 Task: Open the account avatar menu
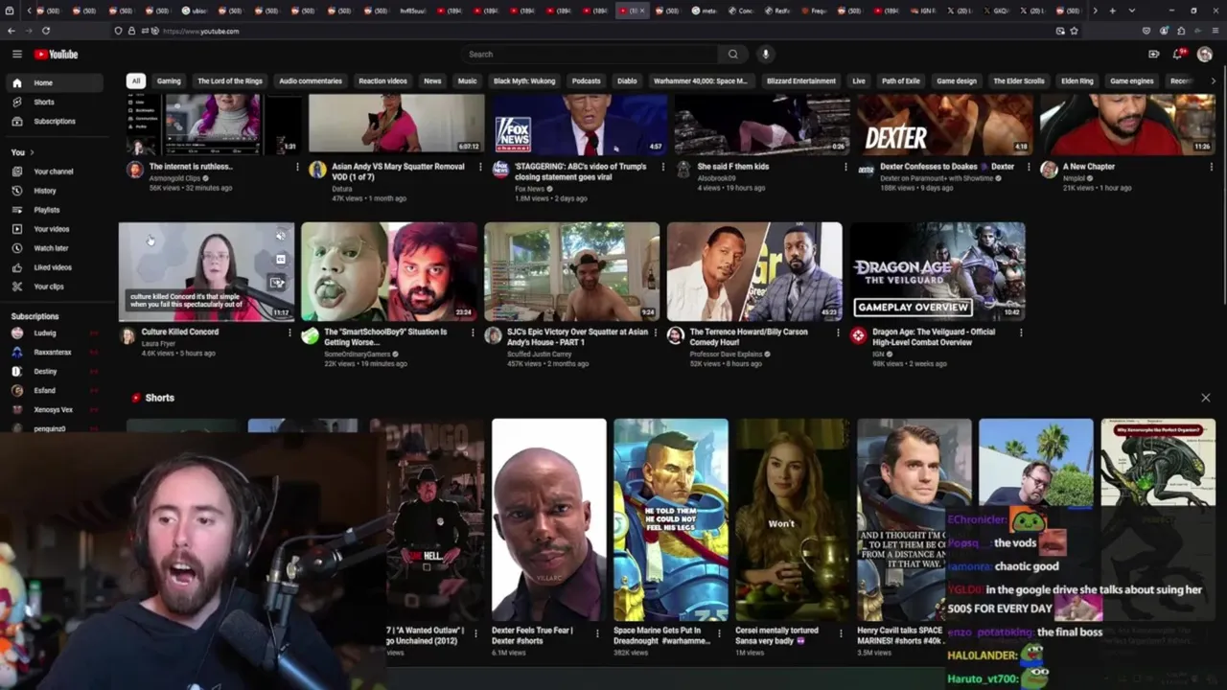1205,55
